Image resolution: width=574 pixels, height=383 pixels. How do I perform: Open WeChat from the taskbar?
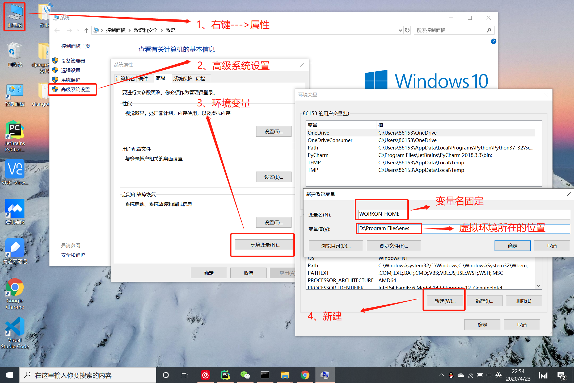pyautogui.click(x=245, y=375)
